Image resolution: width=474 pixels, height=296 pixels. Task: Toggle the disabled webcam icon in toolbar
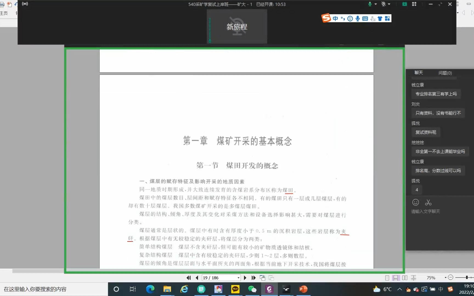point(383,4)
